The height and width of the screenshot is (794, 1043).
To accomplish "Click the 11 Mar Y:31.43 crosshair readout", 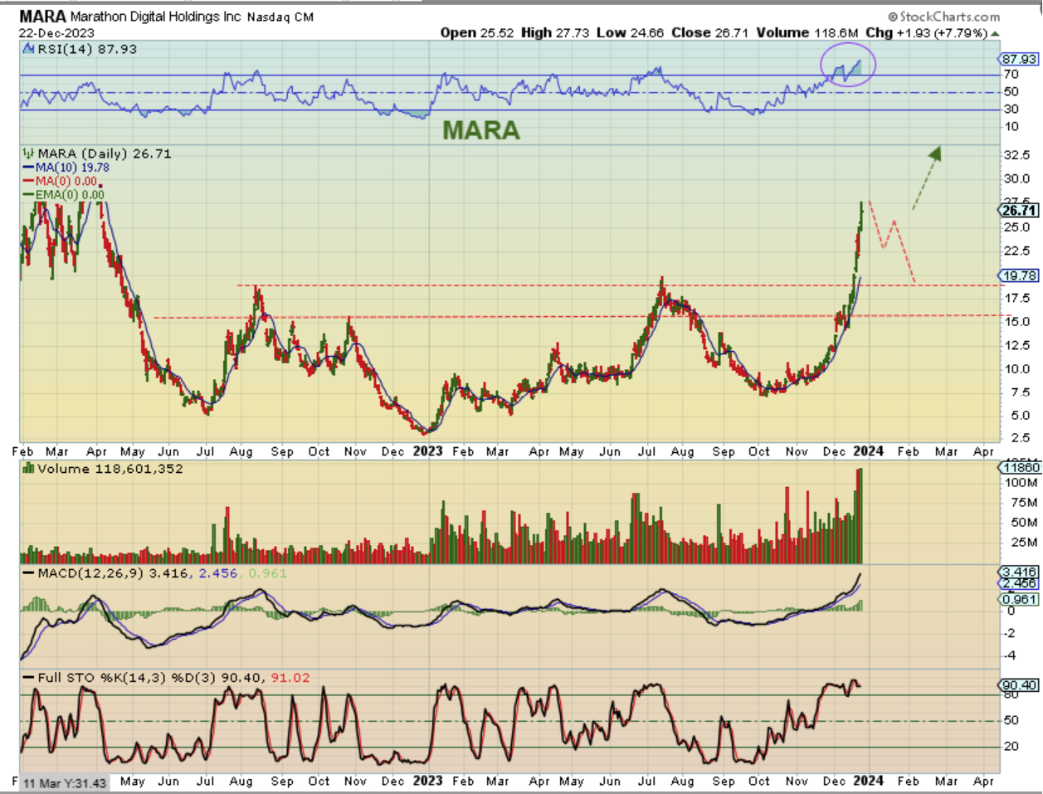I will (65, 783).
